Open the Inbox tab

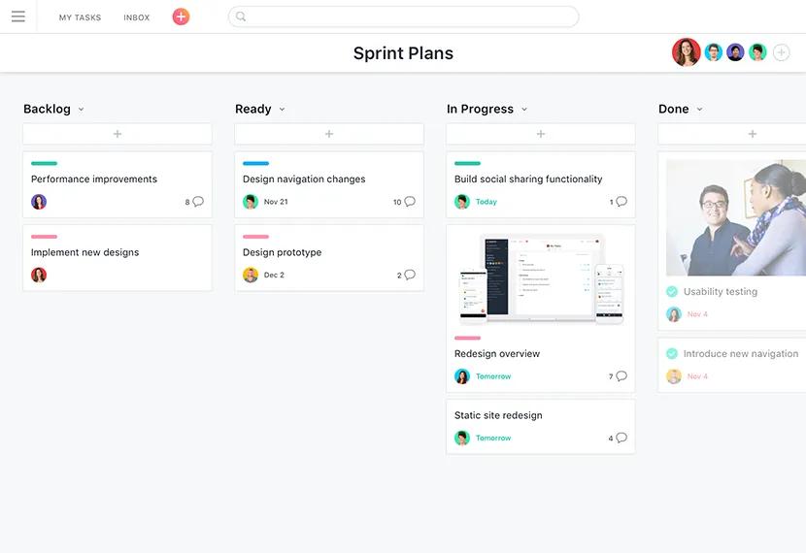pyautogui.click(x=137, y=17)
